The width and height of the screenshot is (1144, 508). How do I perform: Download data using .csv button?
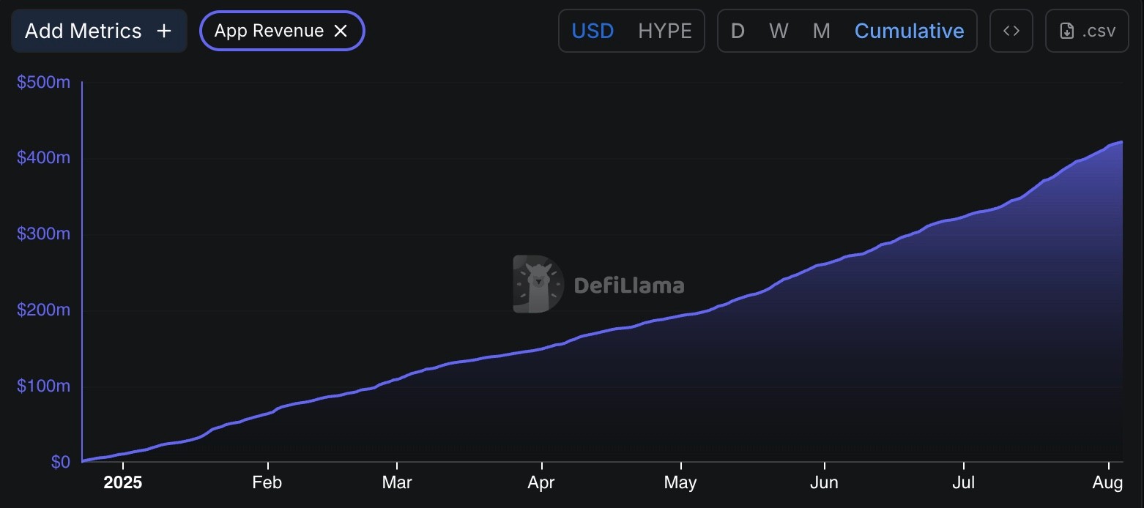1087,31
